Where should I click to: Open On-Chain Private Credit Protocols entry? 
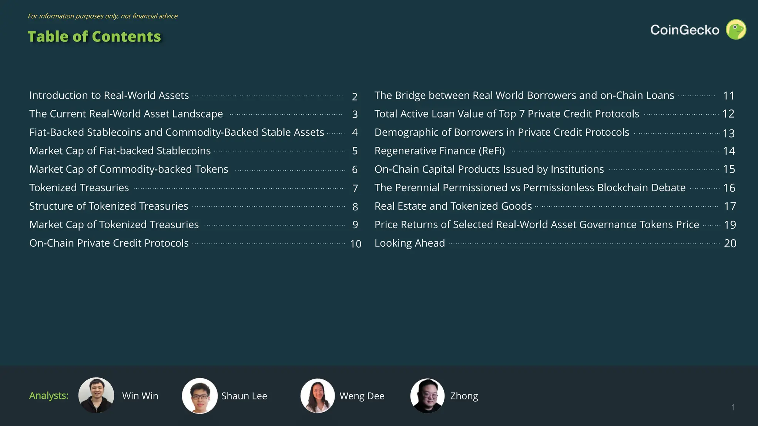109,243
